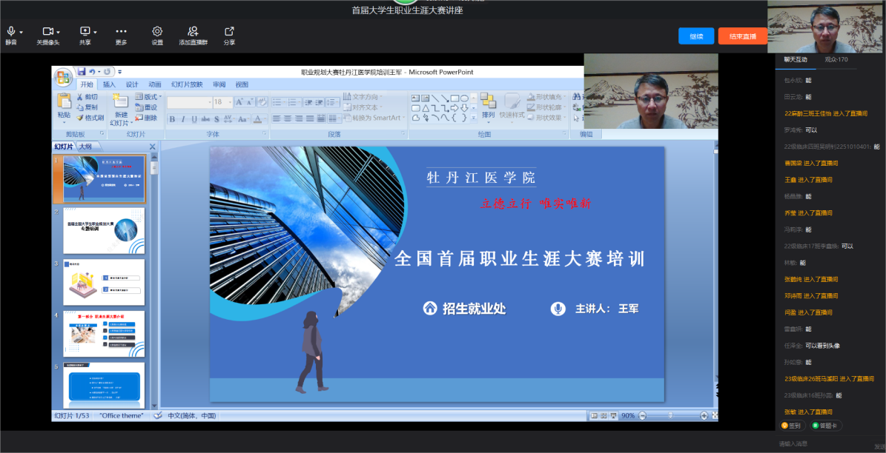Open the 插入 ribbon tab
The height and width of the screenshot is (453, 886).
[109, 84]
